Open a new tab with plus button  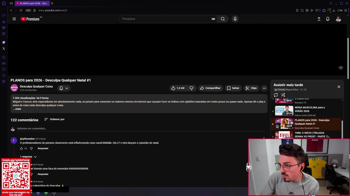tap(52, 3)
